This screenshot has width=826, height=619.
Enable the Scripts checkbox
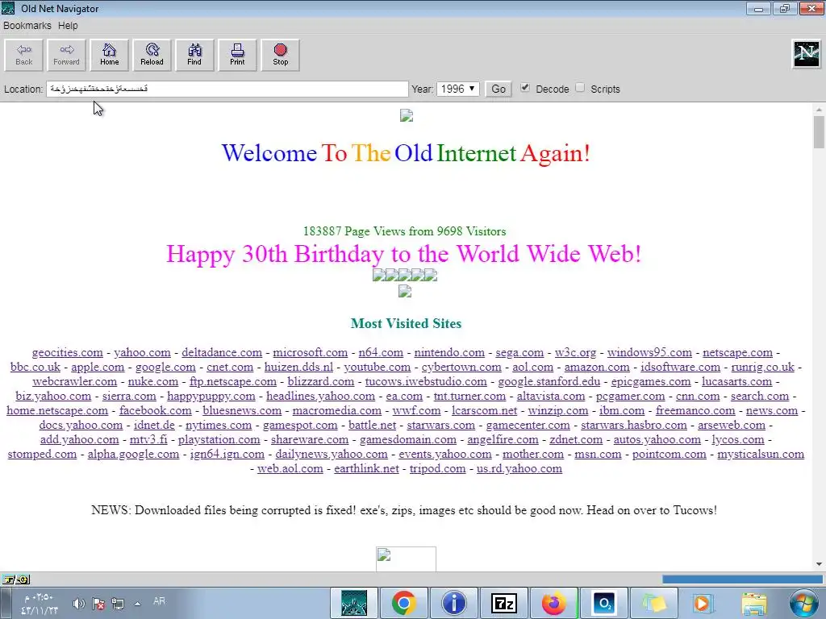pos(580,88)
